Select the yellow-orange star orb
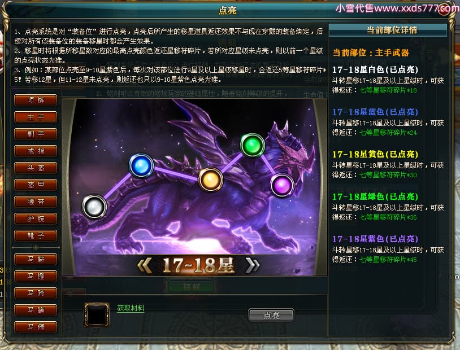 [x=211, y=180]
